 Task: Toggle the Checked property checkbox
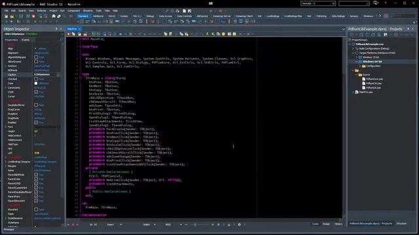point(36,79)
